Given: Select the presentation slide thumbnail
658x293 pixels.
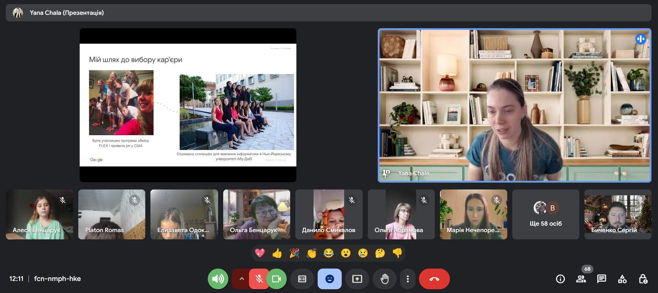Looking at the screenshot, I should tap(188, 105).
